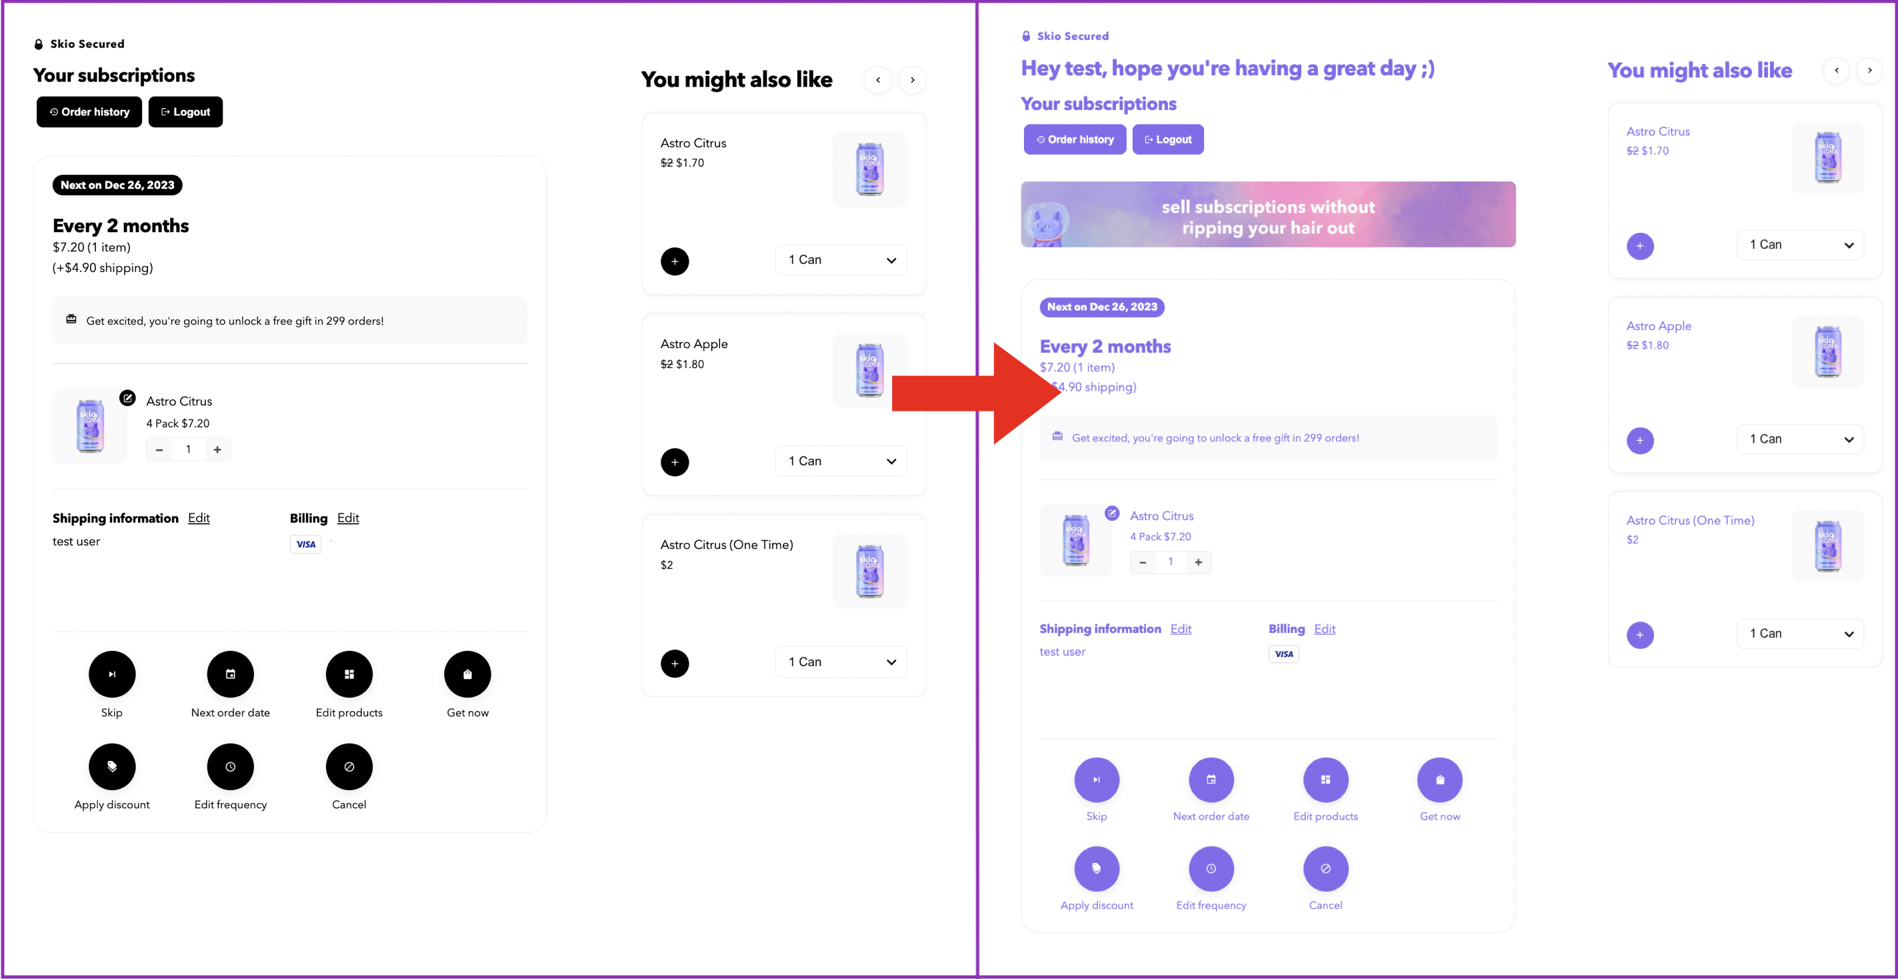The image size is (1898, 979).
Task: Click the black Edit products icon
Action: pyautogui.click(x=349, y=674)
